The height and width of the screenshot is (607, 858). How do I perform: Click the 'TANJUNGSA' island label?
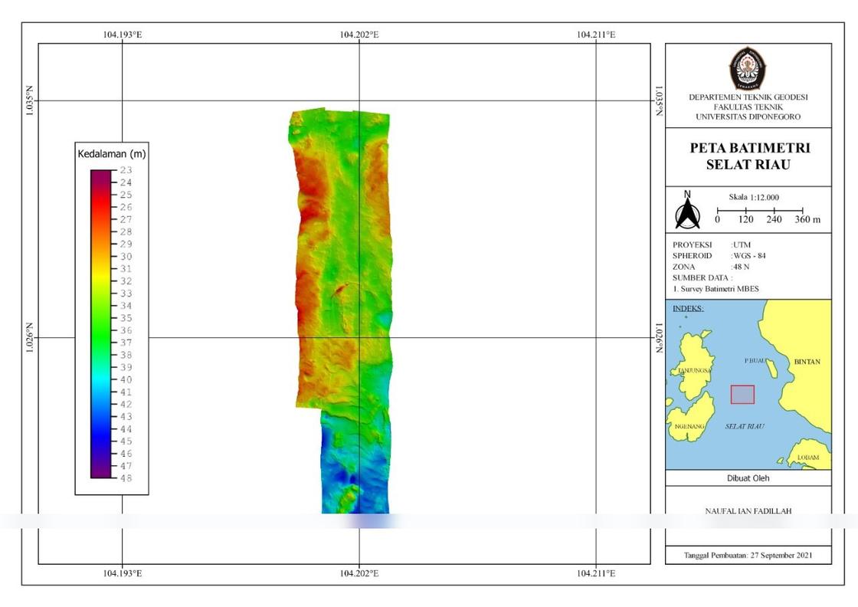pyautogui.click(x=695, y=370)
